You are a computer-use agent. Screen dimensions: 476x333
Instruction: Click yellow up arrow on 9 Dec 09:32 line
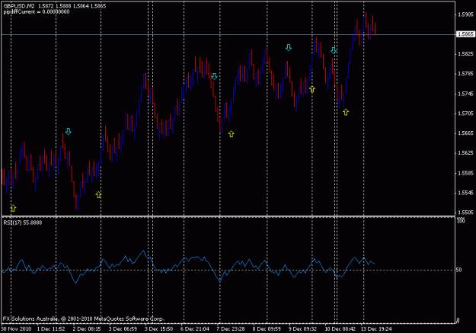point(312,89)
